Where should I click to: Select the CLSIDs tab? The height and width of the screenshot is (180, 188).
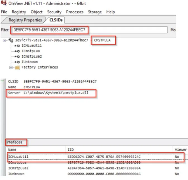tap(56, 20)
